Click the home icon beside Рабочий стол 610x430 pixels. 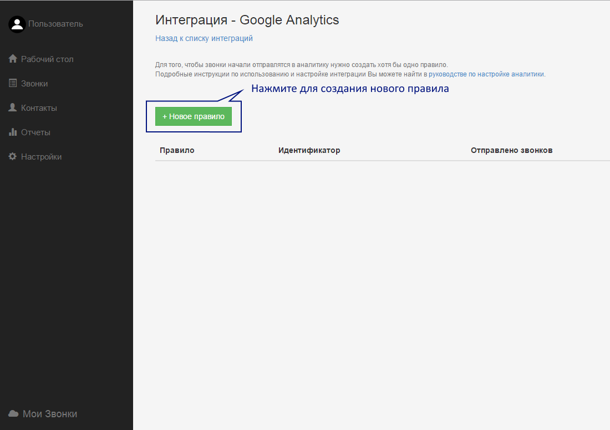pos(13,59)
